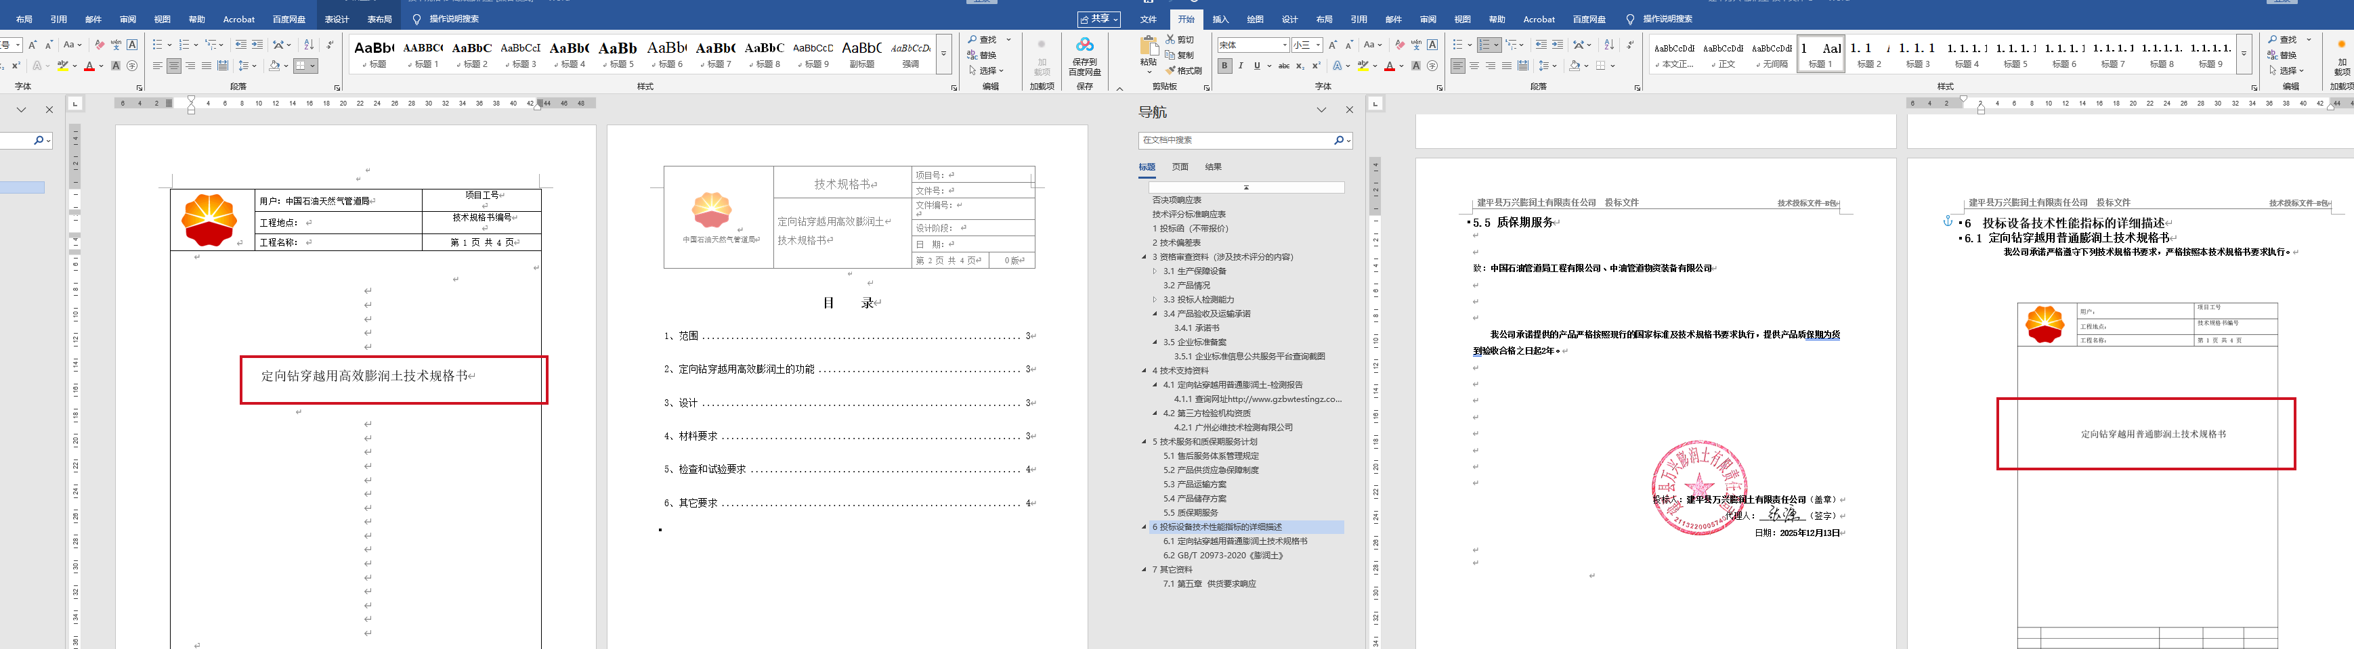Image resolution: width=2354 pixels, height=649 pixels.
Task: Toggle center alignment in the left window
Action: click(173, 66)
